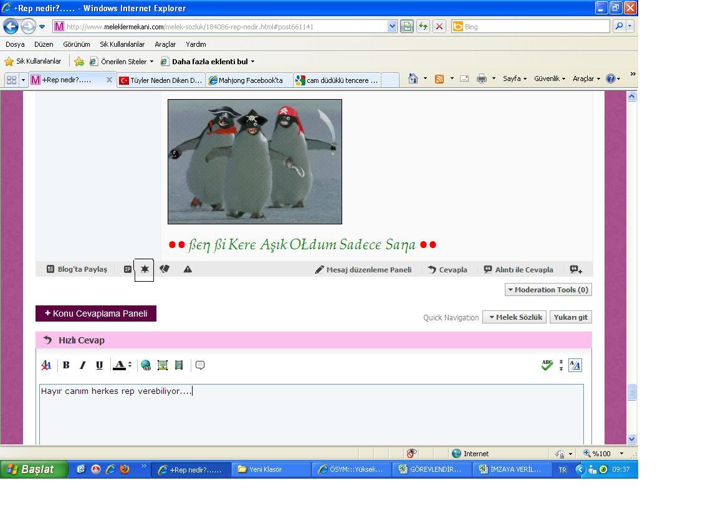The image size is (708, 531).
Task: Click the quote speech bubble icon in editor
Action: click(200, 365)
